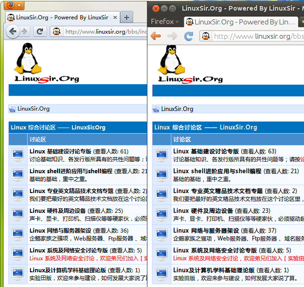
Task: Click the orange back arrow in right window
Action: tap(156, 36)
